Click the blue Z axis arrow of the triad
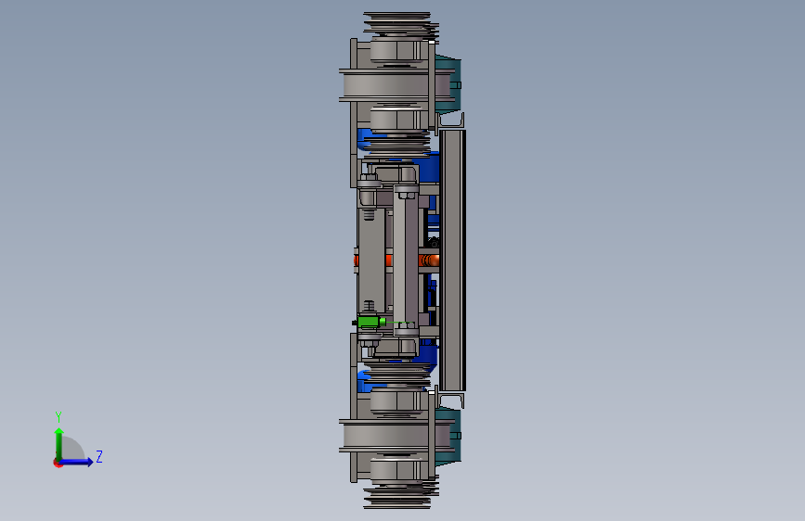805x521 pixels. pyautogui.click(x=76, y=462)
